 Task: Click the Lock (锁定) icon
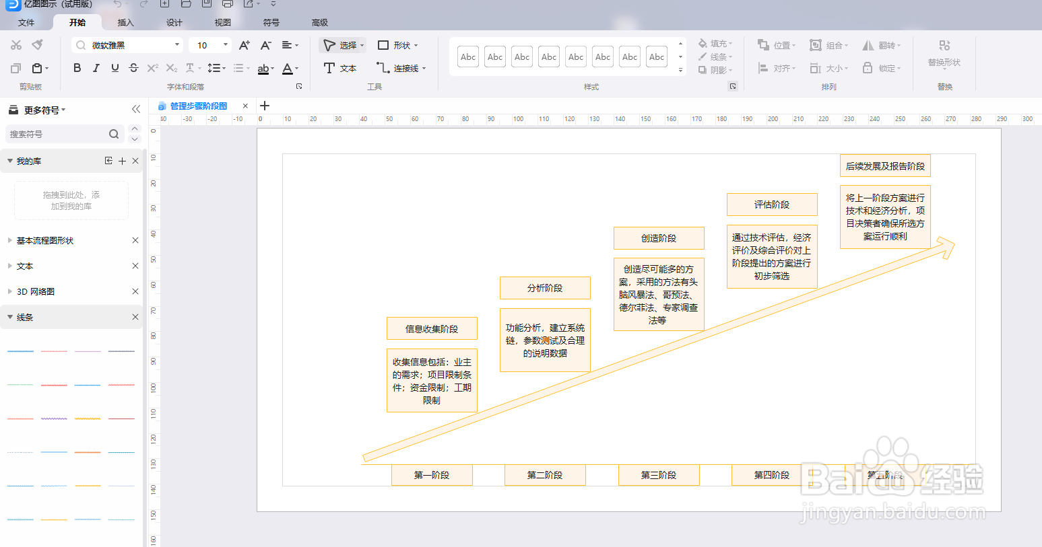[882, 68]
